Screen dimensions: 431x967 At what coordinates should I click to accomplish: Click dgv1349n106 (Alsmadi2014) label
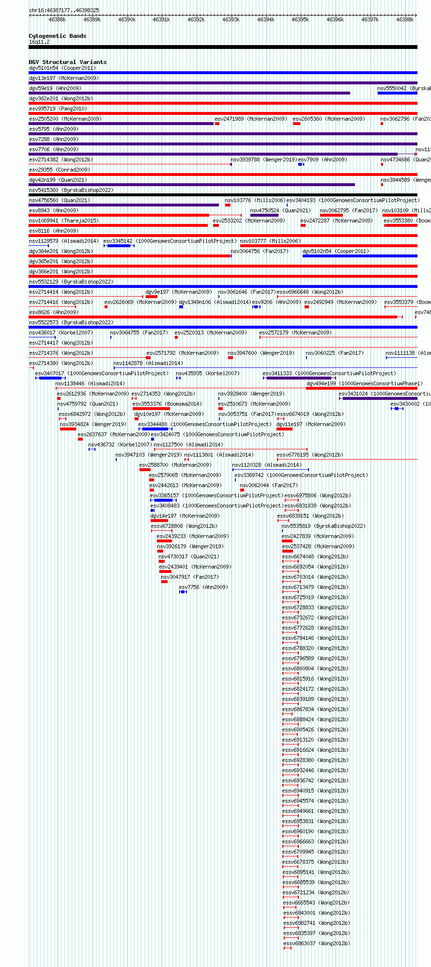point(215,302)
